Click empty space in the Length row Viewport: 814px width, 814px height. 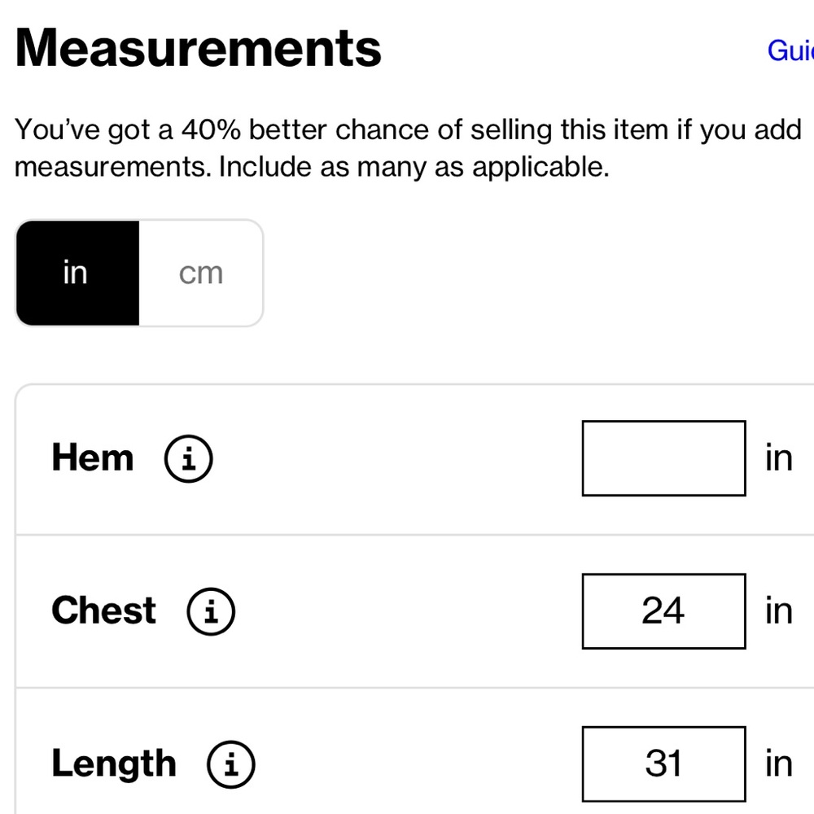tap(418, 764)
